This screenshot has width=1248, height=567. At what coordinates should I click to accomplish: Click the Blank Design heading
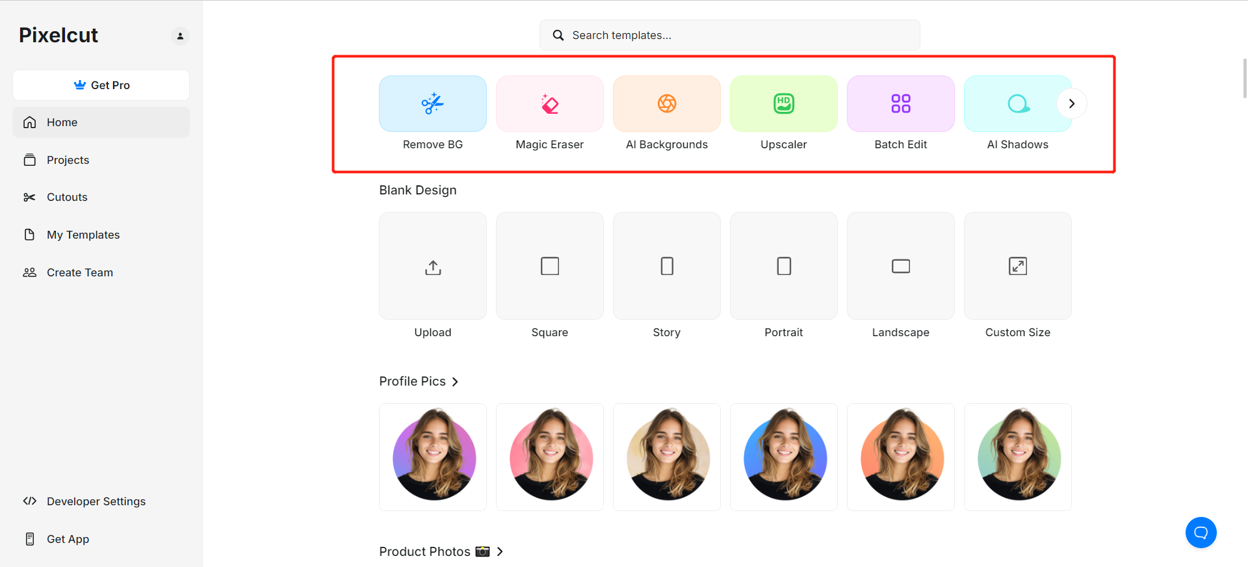pyautogui.click(x=418, y=190)
